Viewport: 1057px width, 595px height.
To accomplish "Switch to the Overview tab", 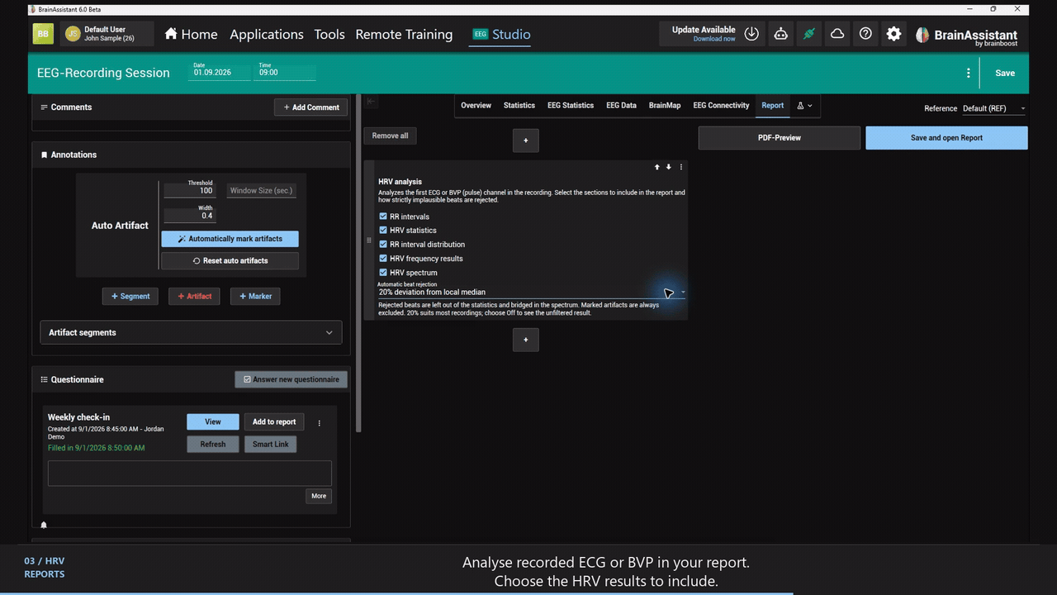I will [x=476, y=106].
